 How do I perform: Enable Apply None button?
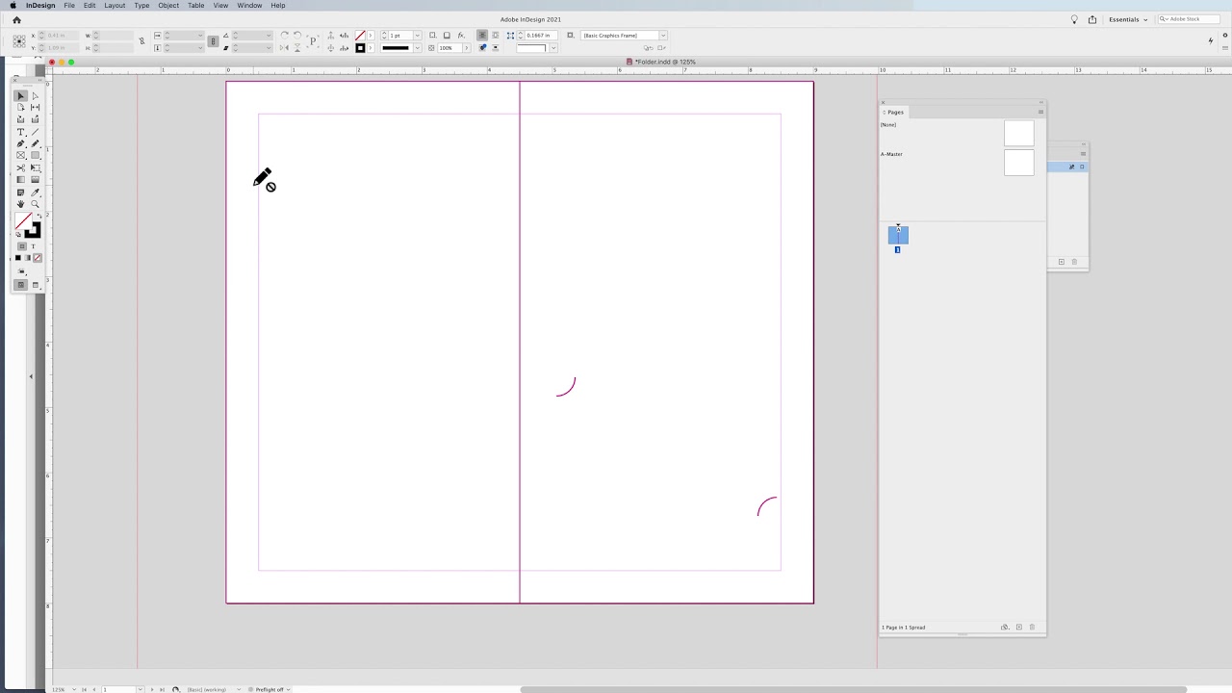pyautogui.click(x=38, y=258)
